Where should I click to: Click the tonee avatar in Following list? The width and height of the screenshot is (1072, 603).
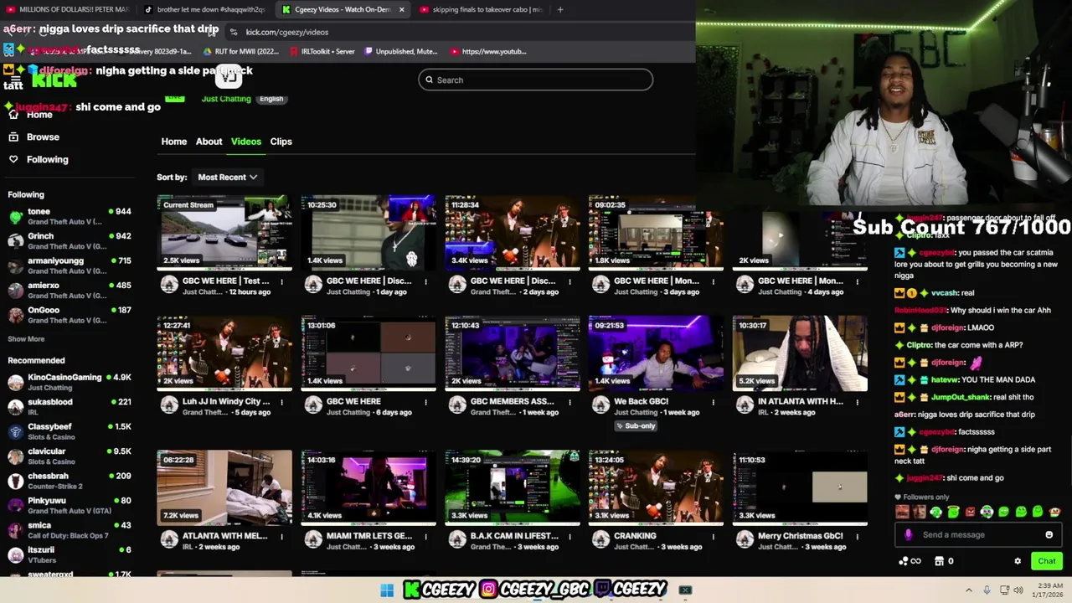15,217
